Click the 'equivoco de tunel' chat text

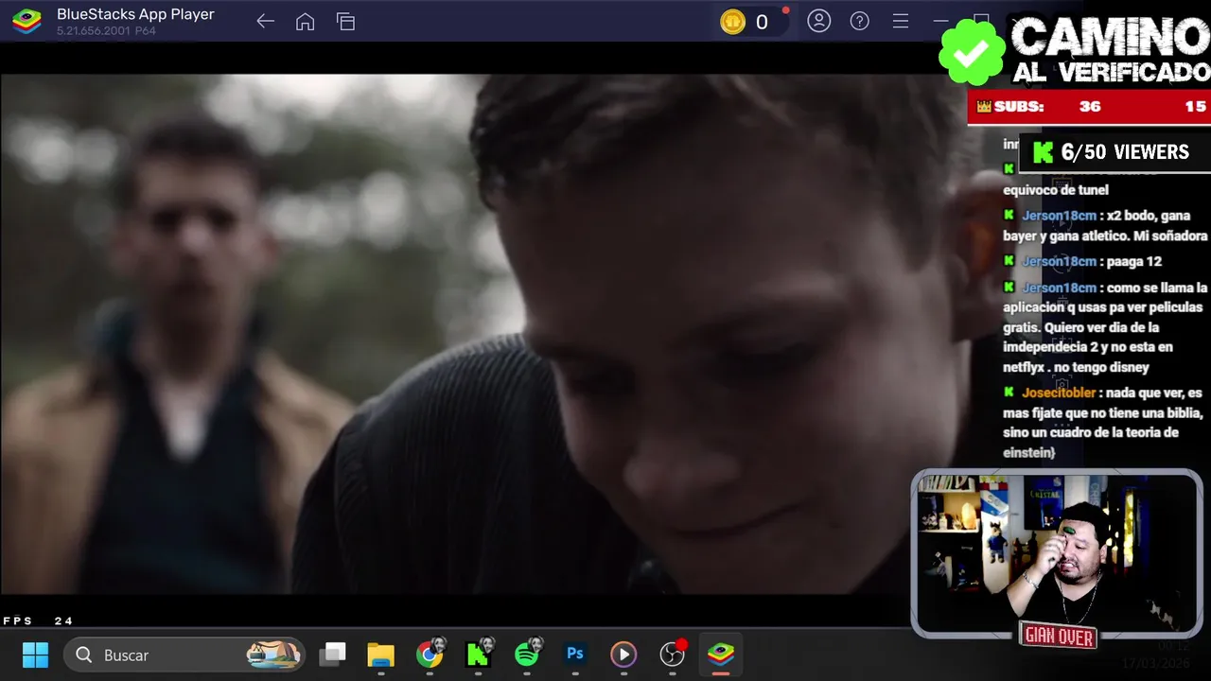click(x=1056, y=190)
